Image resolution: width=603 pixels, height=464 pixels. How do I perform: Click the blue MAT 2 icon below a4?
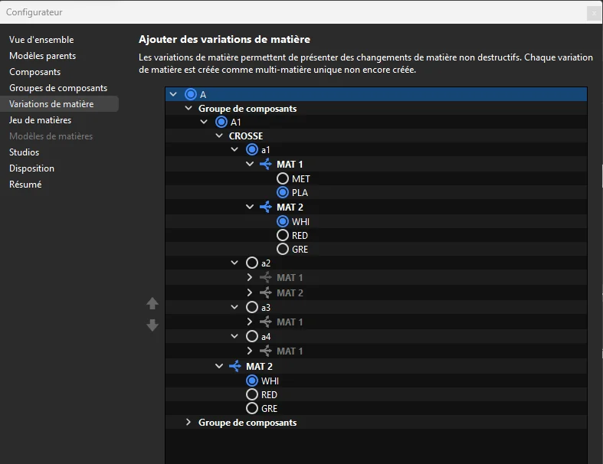click(x=235, y=366)
